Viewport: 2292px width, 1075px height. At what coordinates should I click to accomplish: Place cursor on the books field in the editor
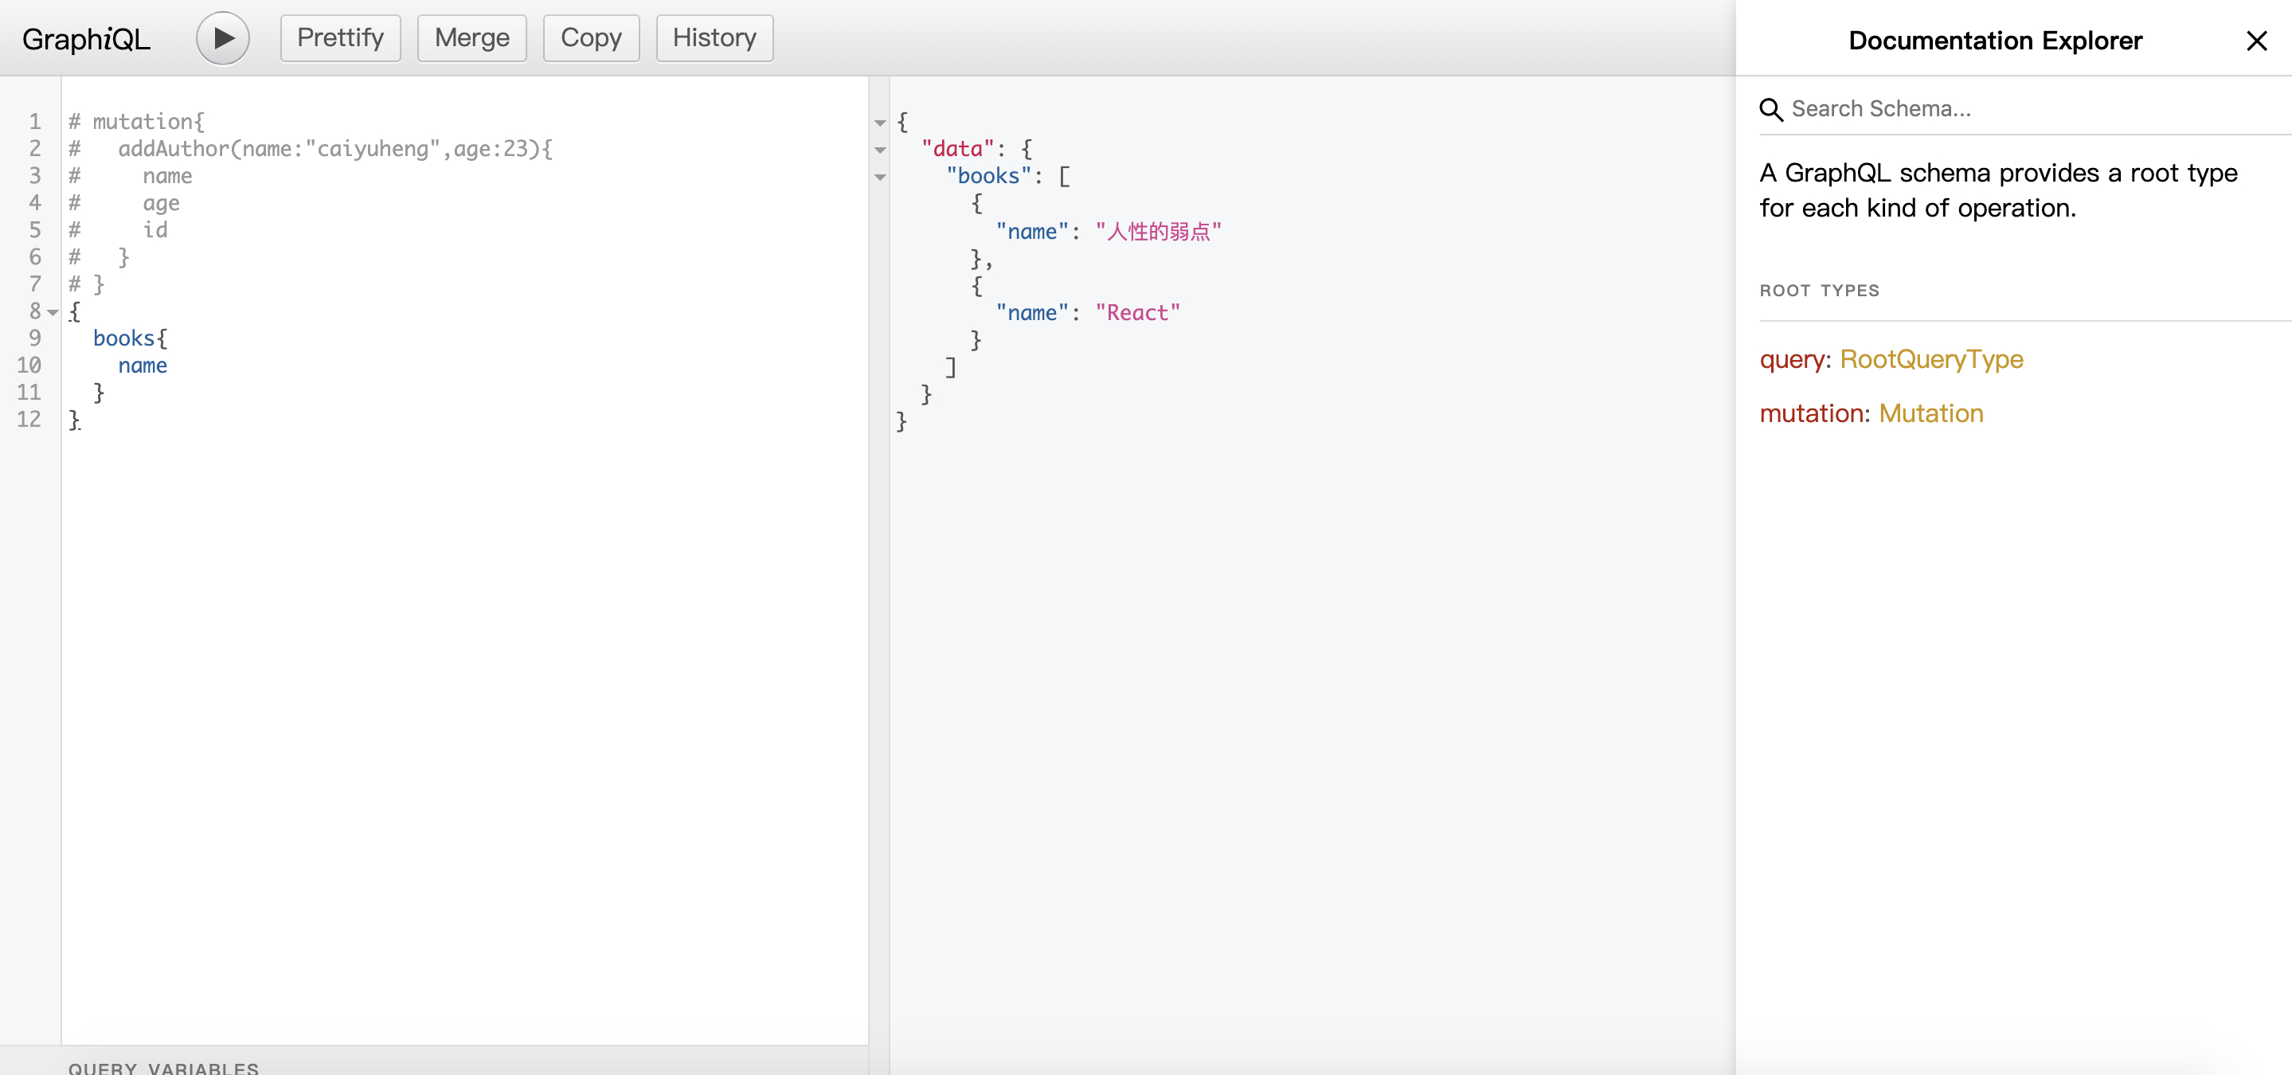pyautogui.click(x=123, y=339)
